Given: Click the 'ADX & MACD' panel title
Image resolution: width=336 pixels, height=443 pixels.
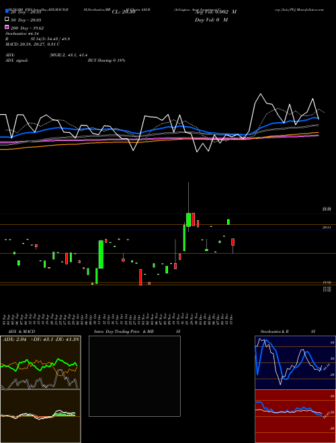Looking at the screenshot, I should pyautogui.click(x=22, y=332).
